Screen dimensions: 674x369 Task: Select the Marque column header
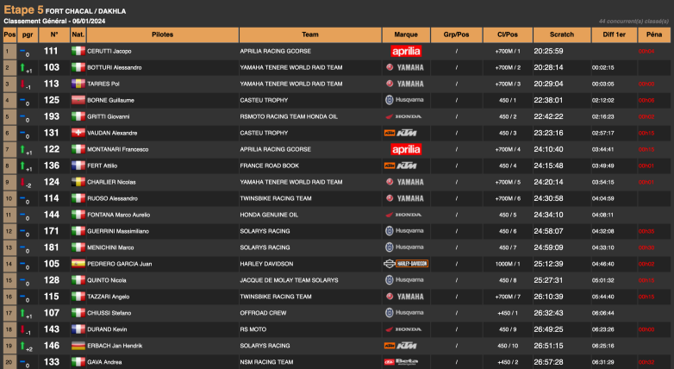(406, 34)
